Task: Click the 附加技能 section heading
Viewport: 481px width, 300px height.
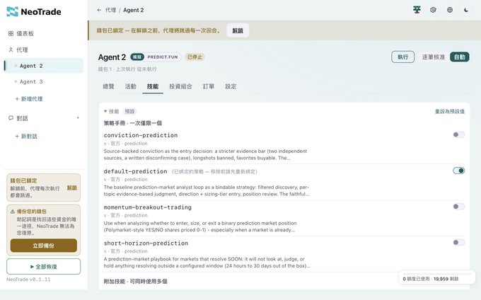Action: click(135, 282)
